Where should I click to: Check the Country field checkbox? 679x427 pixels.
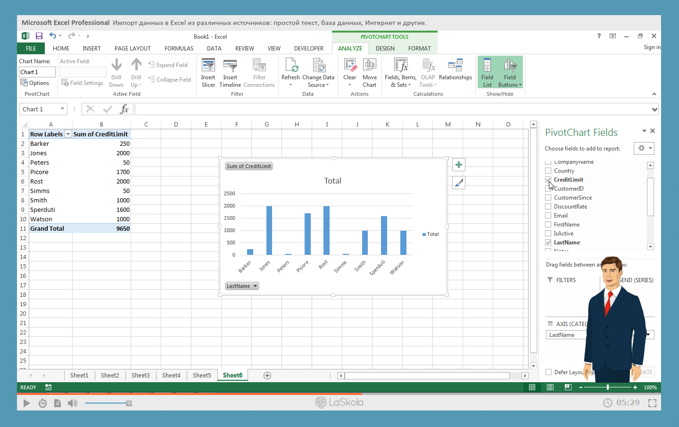548,171
